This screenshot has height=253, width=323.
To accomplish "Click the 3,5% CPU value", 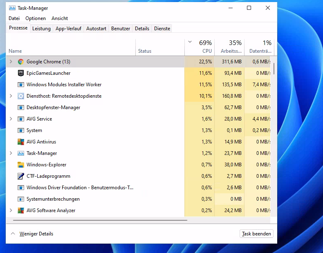I will [x=206, y=107].
